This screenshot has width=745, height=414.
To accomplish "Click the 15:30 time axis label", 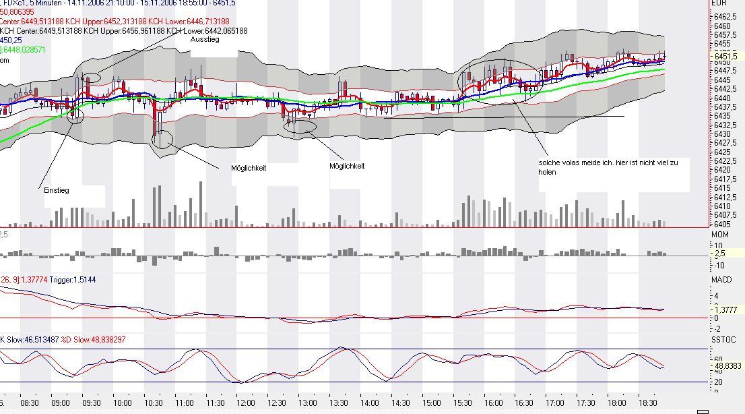I will (x=462, y=403).
